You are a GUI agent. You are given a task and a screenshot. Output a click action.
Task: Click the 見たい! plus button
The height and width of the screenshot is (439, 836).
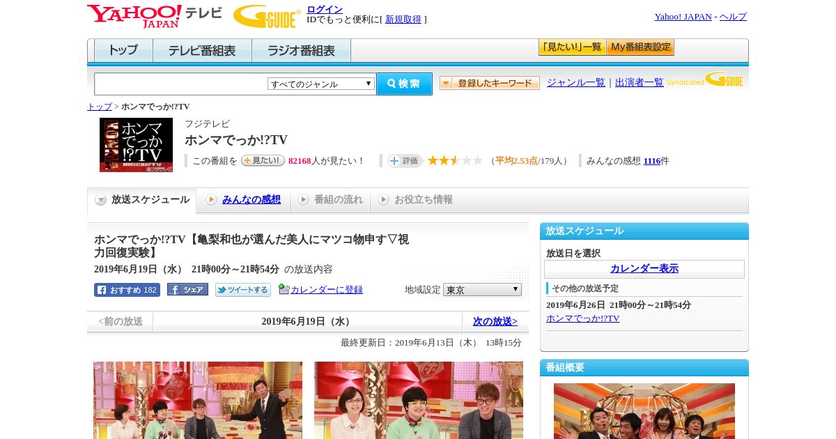point(263,160)
